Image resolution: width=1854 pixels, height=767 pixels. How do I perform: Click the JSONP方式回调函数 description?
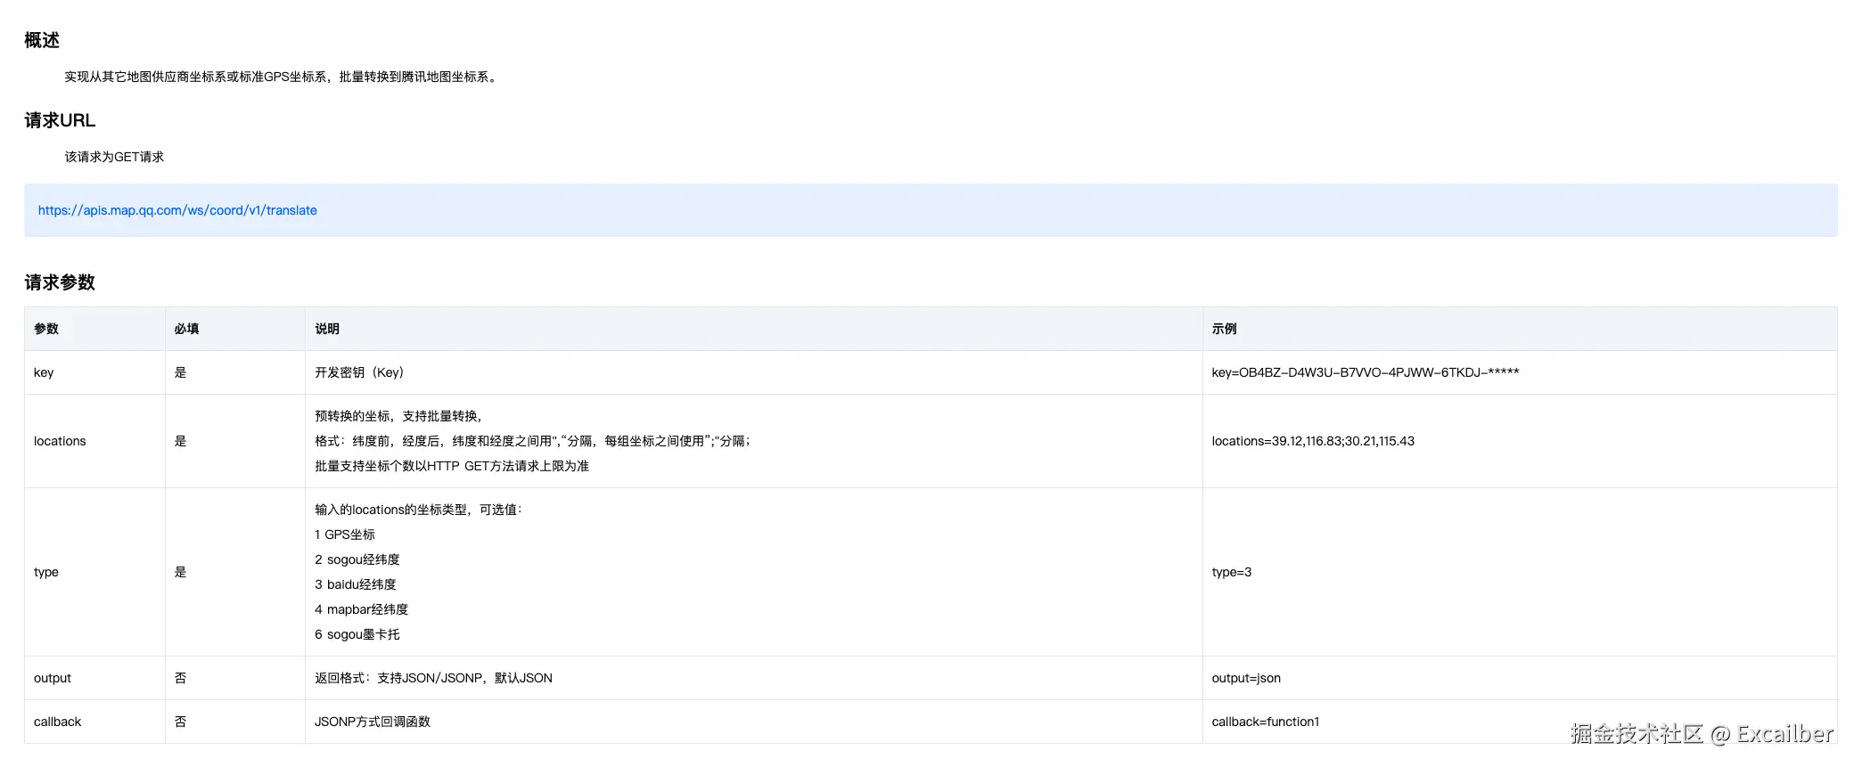pos(373,722)
